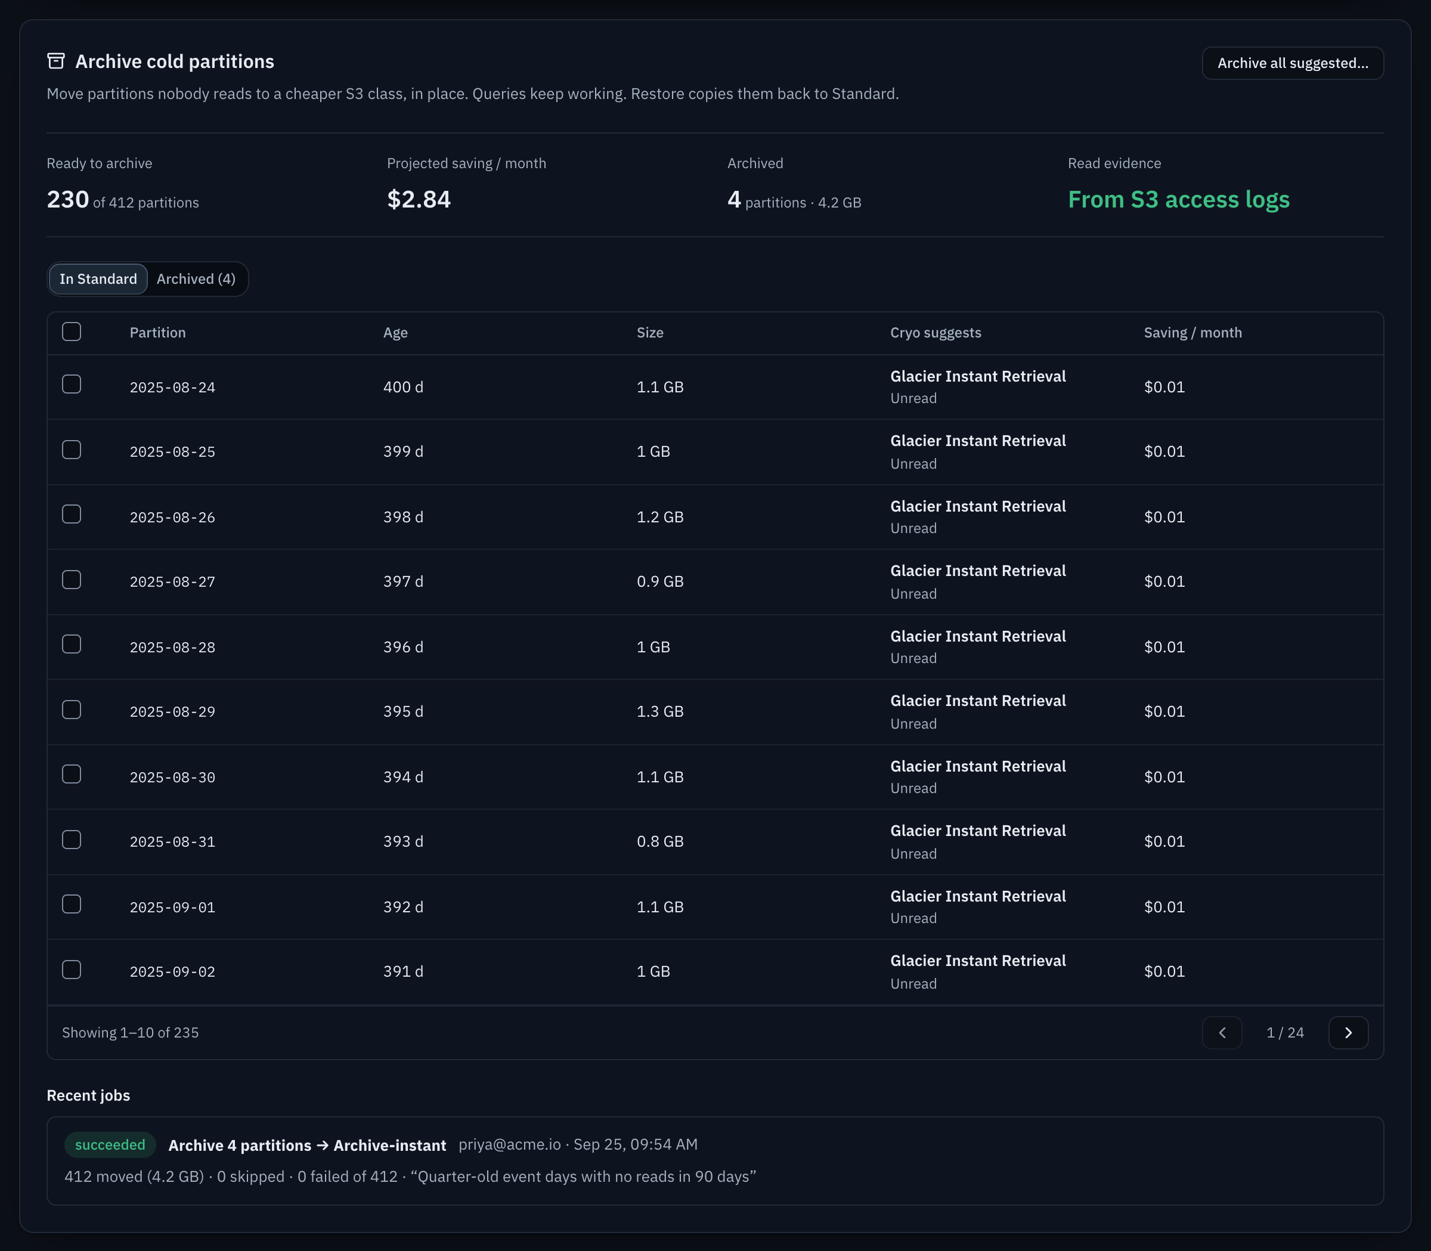
Task: Click the 399 d age cell
Action: tap(403, 451)
